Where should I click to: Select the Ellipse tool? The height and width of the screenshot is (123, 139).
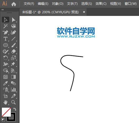point(6,45)
